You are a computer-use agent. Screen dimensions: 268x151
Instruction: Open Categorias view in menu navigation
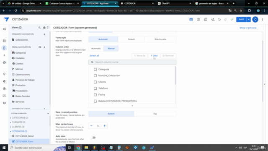tap(21, 53)
